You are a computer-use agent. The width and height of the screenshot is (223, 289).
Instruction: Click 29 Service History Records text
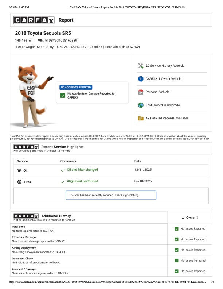click(165, 66)
